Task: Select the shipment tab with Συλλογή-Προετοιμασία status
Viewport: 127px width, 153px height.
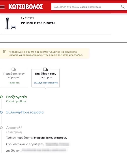Action: 46,78
